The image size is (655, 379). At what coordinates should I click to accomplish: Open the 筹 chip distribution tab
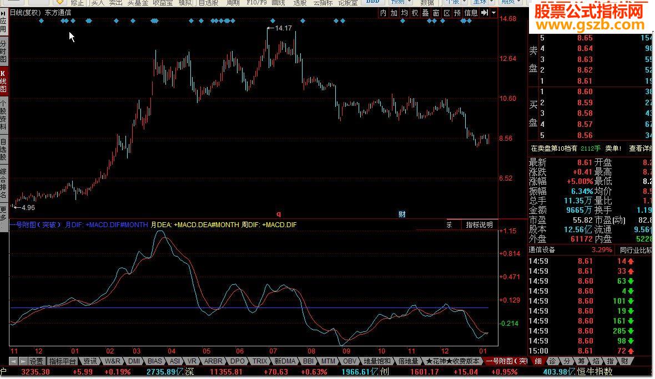582,361
